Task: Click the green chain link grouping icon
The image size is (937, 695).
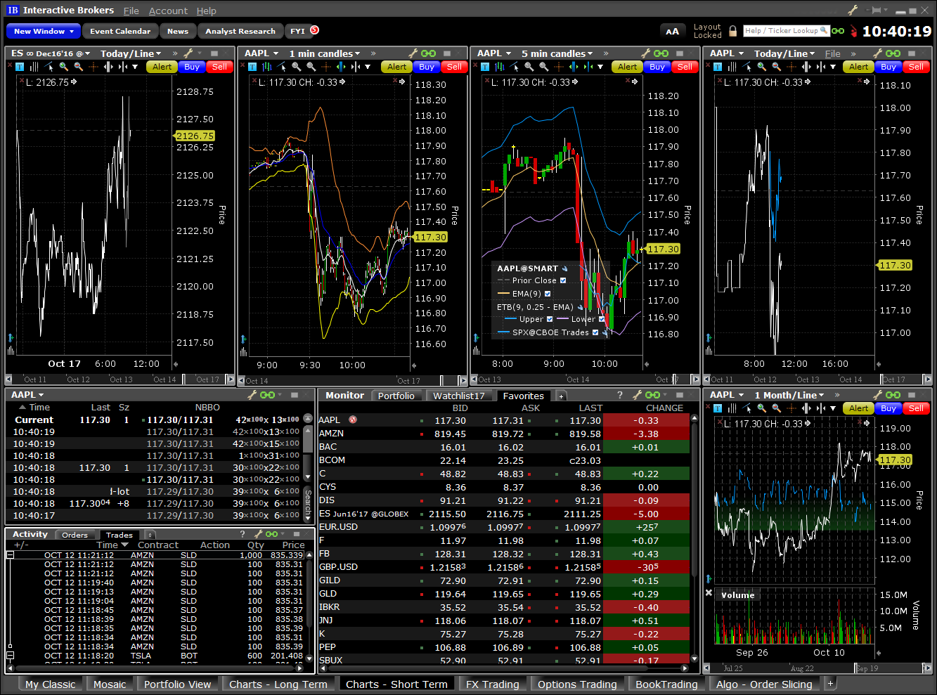Action: pos(836,31)
